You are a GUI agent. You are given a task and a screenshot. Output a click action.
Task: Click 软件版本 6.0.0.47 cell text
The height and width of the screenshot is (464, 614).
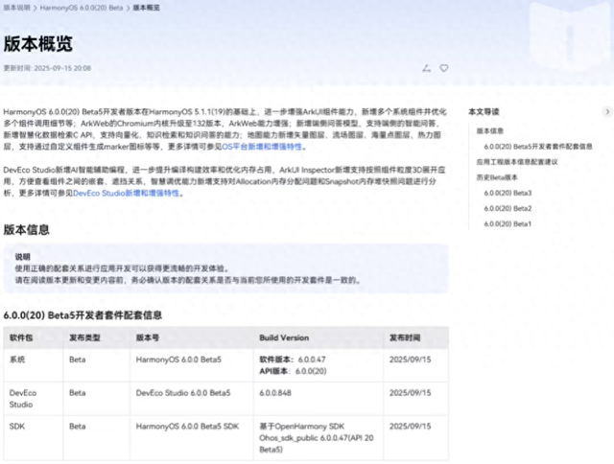coord(293,360)
